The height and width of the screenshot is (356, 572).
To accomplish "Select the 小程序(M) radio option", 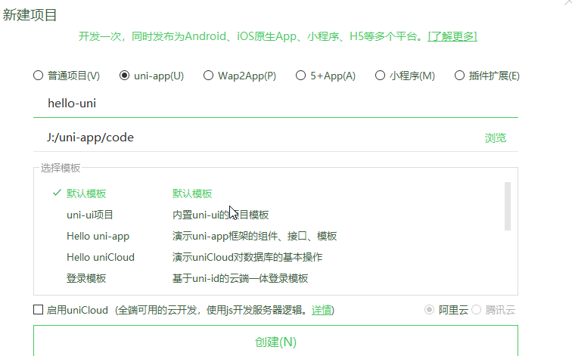I will (x=380, y=76).
